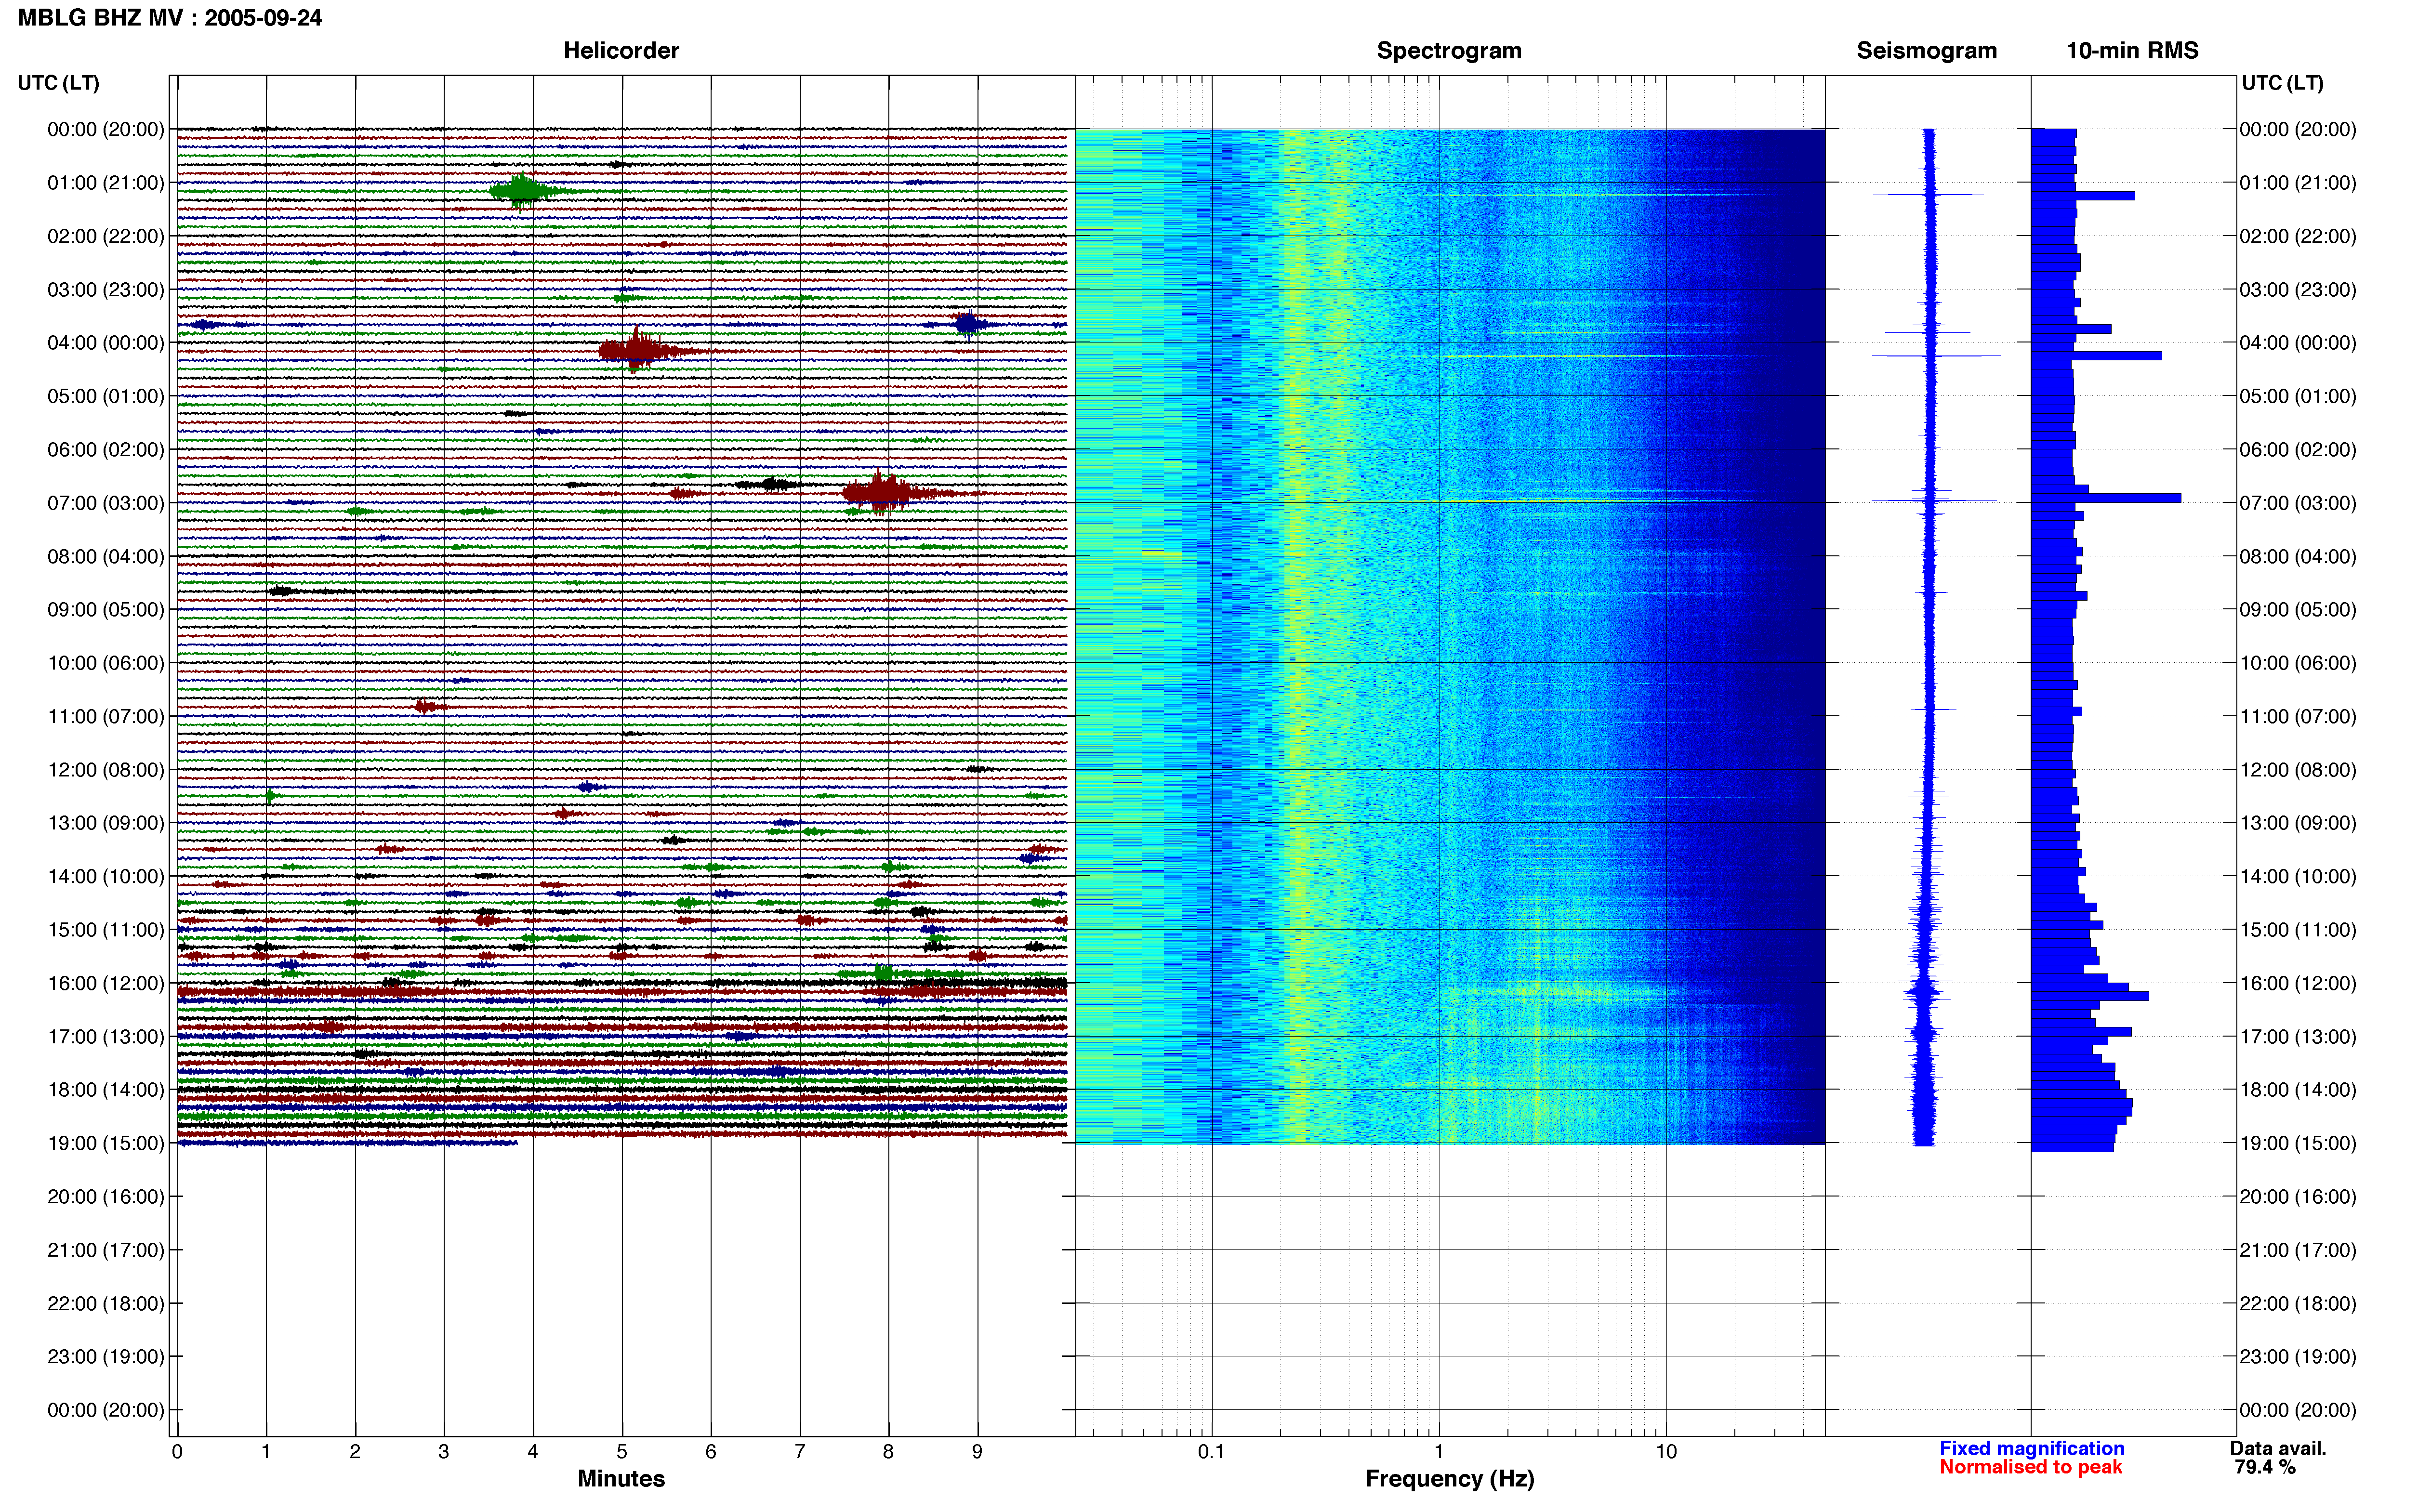The height and width of the screenshot is (1512, 2418).
Task: Click the left 'UTC (LT)' axis label
Action: pyautogui.click(x=58, y=83)
